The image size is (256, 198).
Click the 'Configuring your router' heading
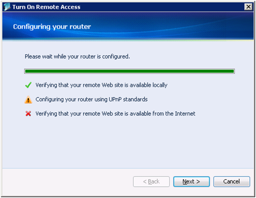click(x=52, y=27)
